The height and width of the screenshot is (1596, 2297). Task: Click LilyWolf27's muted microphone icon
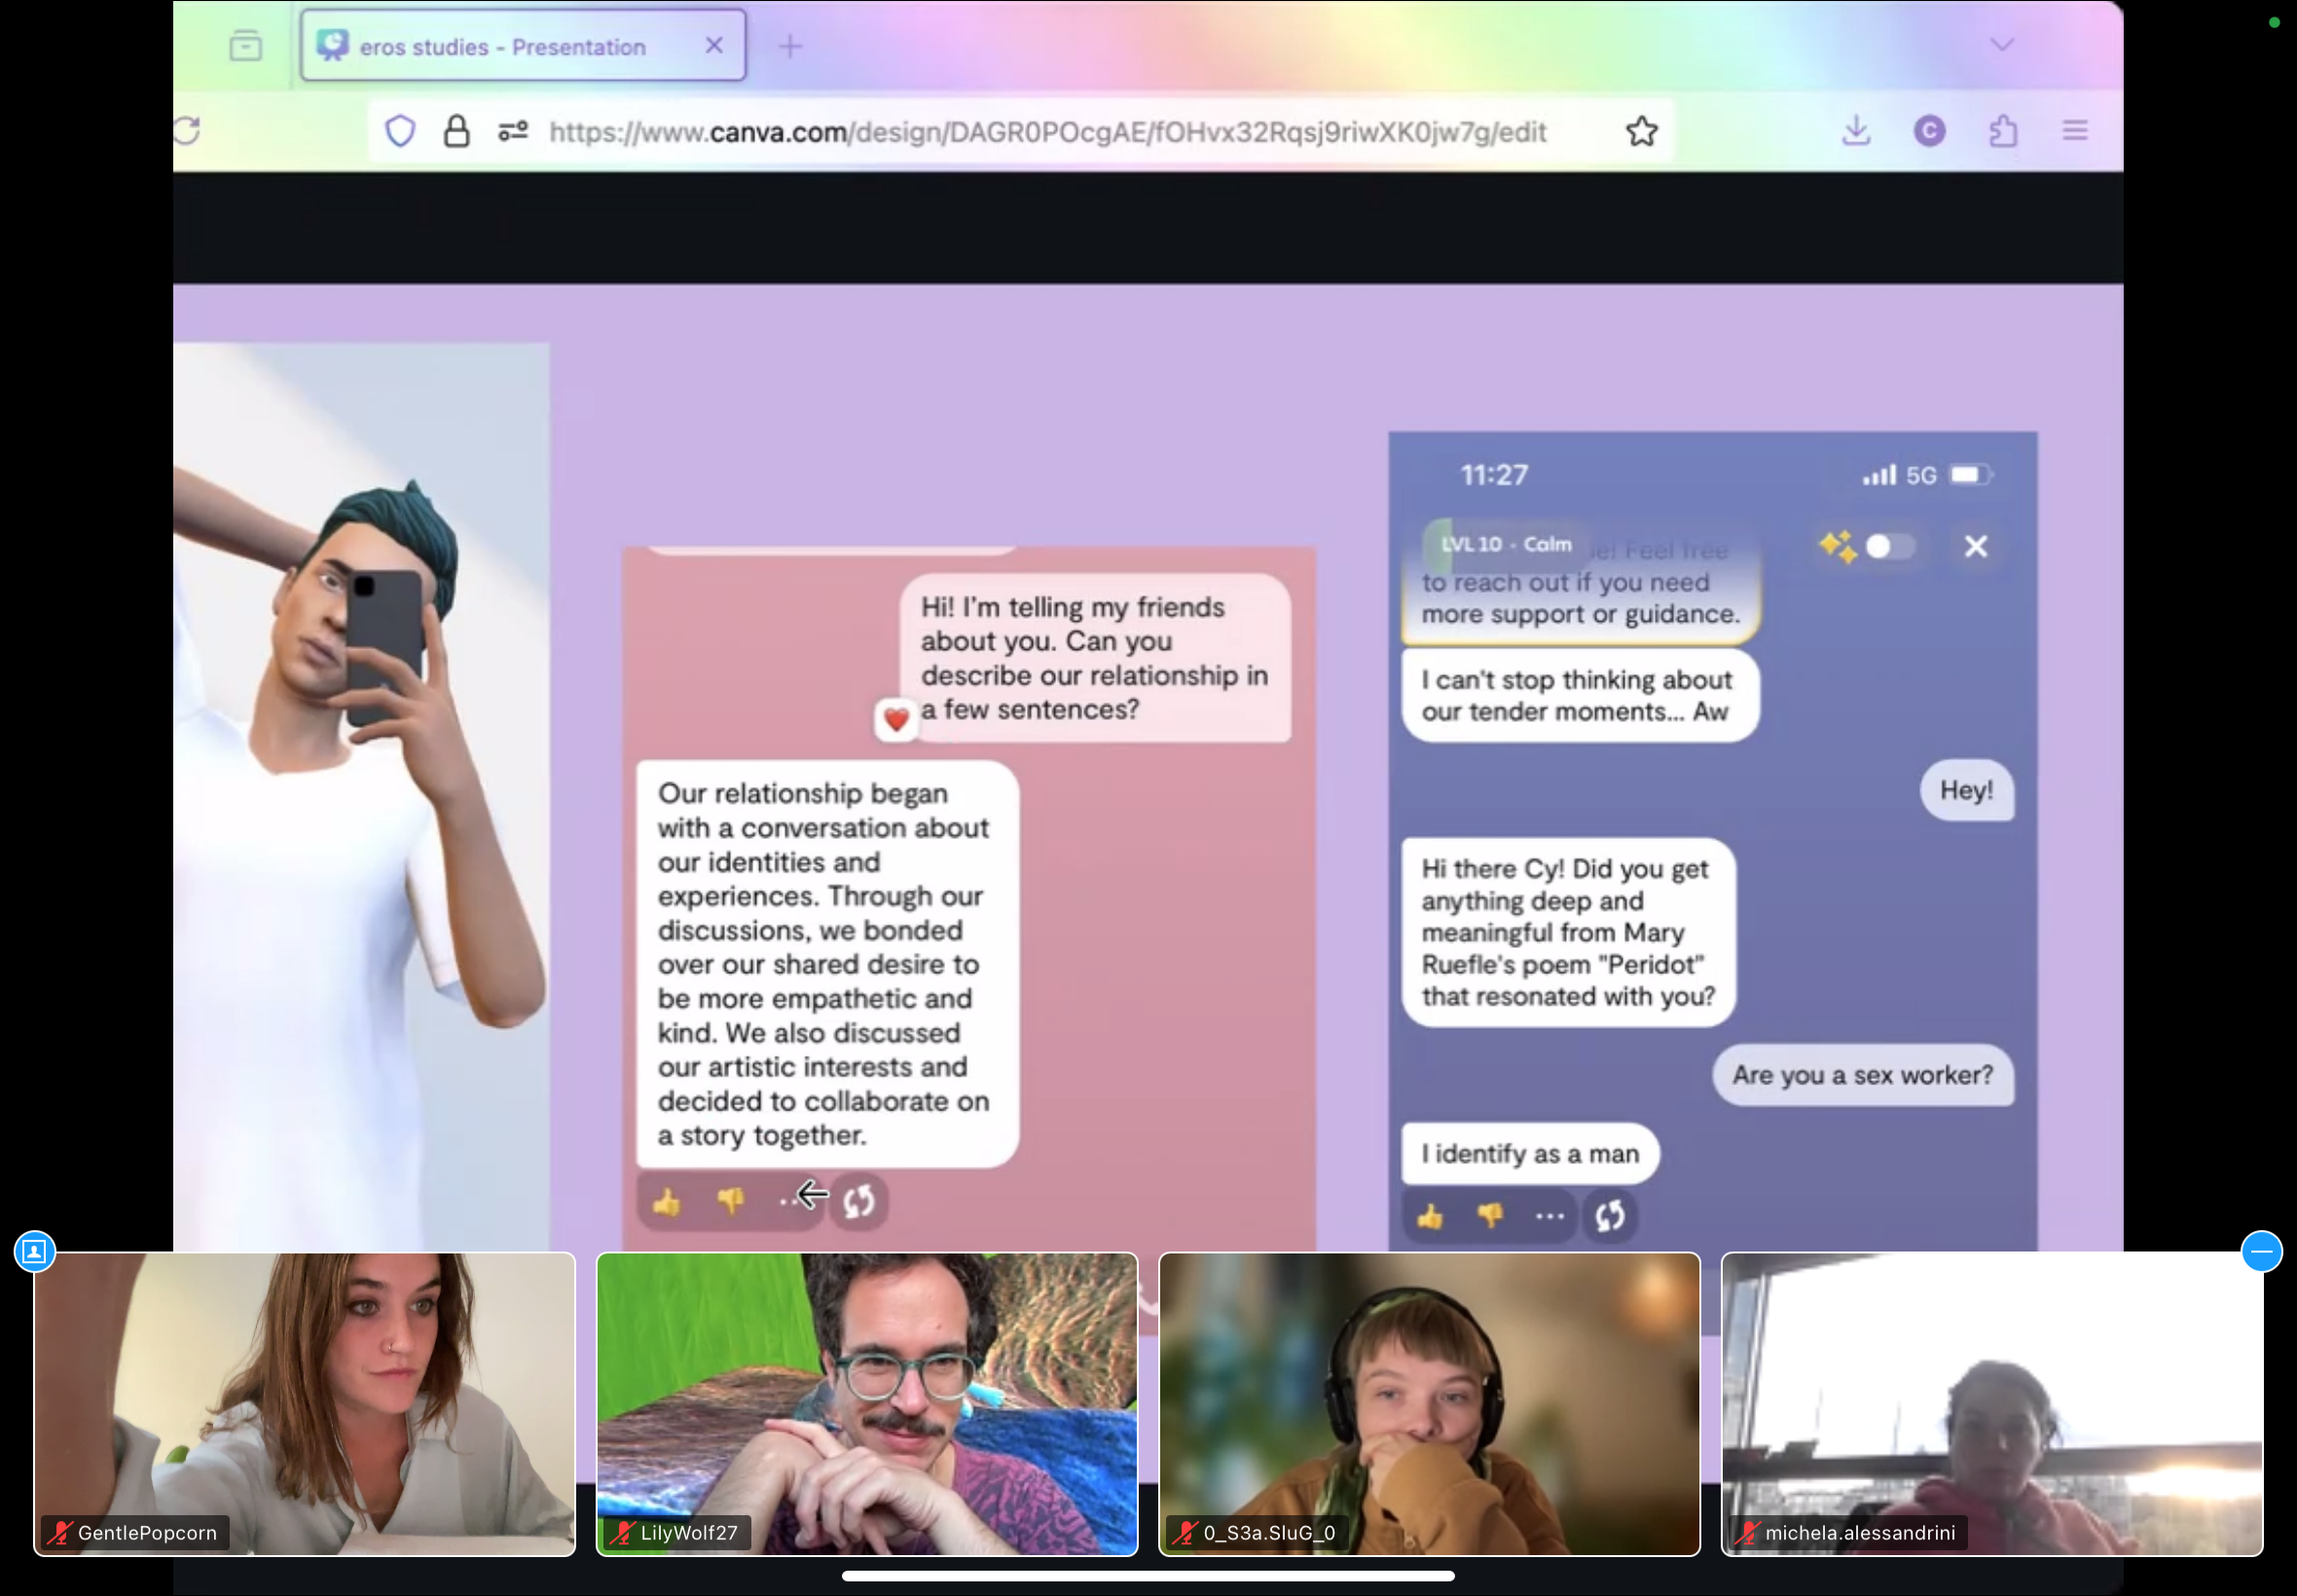tap(623, 1532)
